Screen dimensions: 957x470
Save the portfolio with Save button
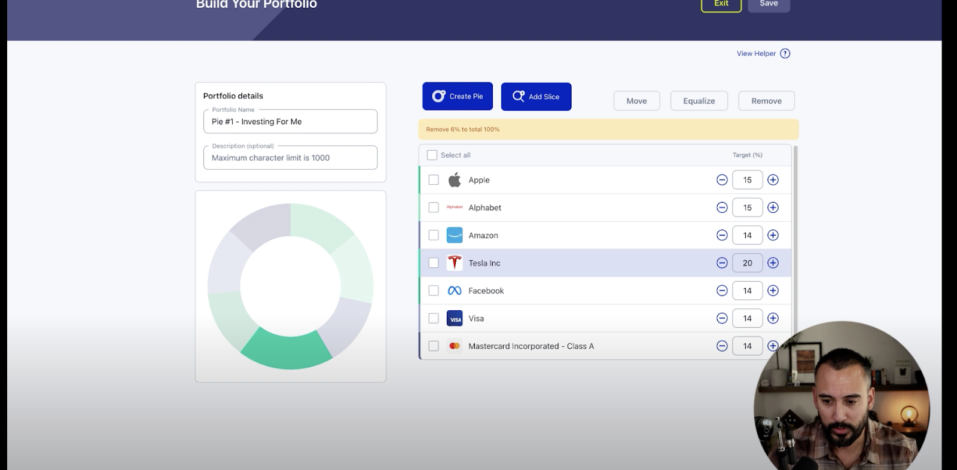pyautogui.click(x=769, y=4)
